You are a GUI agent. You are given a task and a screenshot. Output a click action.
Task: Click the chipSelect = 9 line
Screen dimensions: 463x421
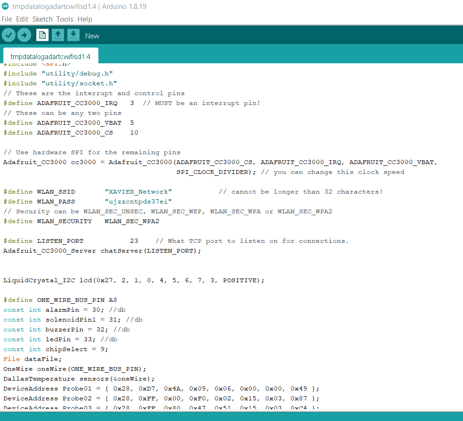coord(56,349)
